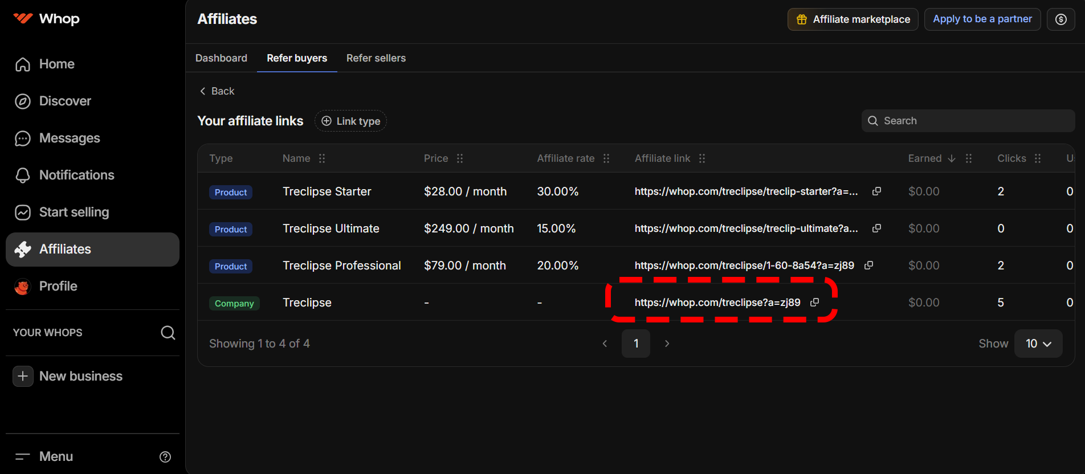Image resolution: width=1085 pixels, height=474 pixels.
Task: Open Messages from the sidebar
Action: [92, 138]
